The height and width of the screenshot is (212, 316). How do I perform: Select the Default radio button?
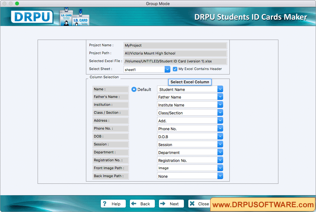pyautogui.click(x=134, y=89)
